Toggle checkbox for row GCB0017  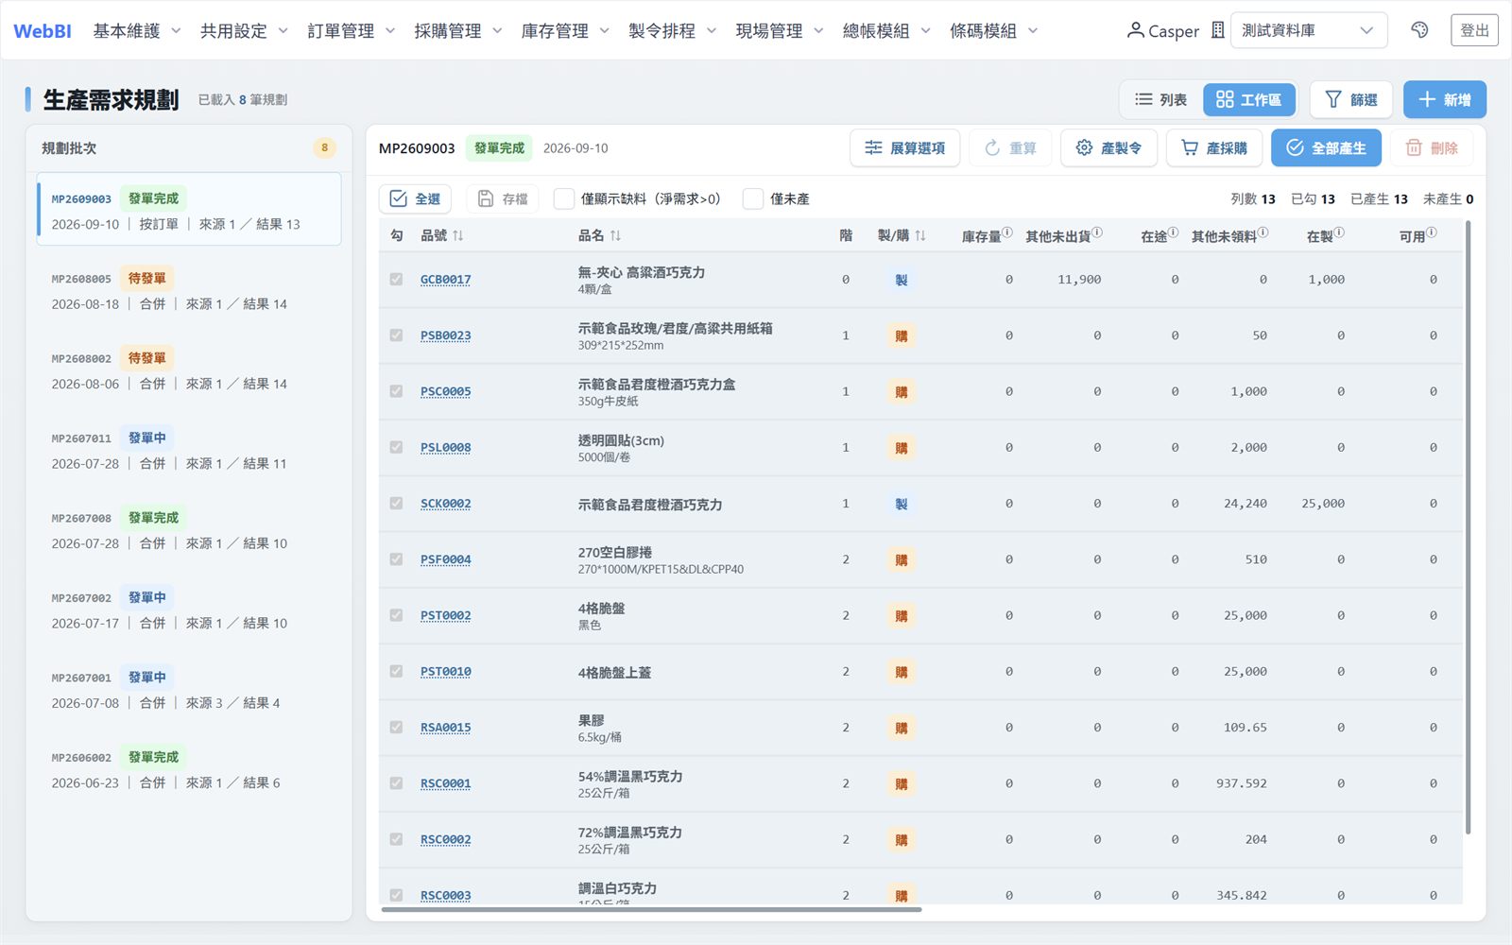pos(396,279)
